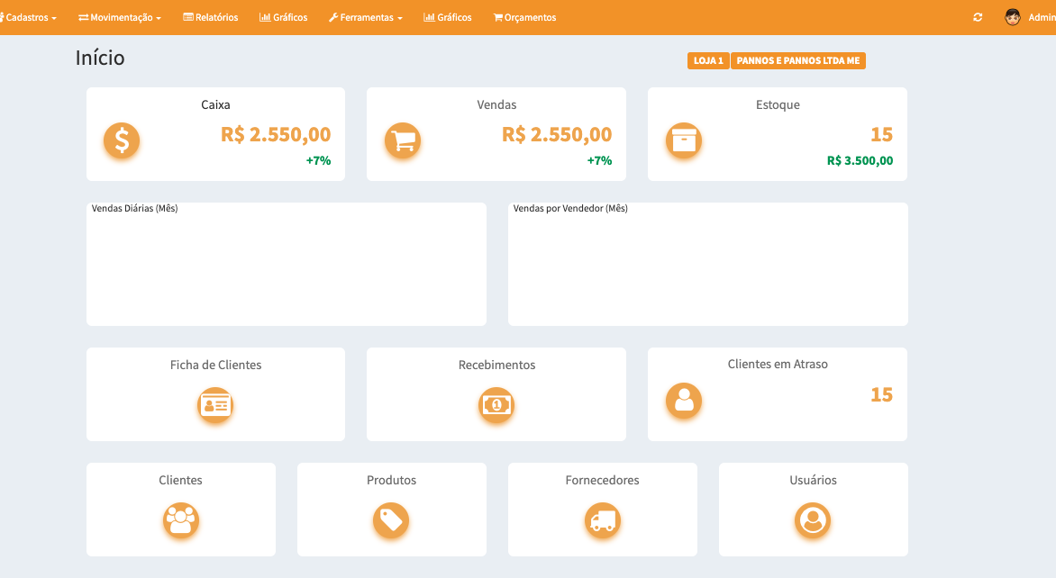The width and height of the screenshot is (1056, 578).
Task: Expand the Cadastros dropdown menu
Action: point(30,17)
